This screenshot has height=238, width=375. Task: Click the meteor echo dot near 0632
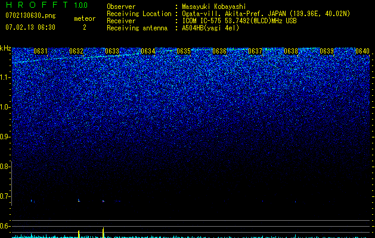pyautogui.click(x=79, y=201)
